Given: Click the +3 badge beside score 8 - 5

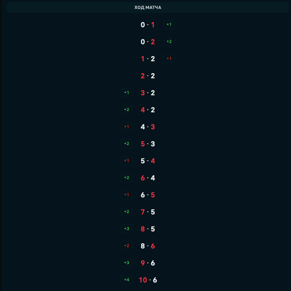Looking at the screenshot, I should (127, 229).
